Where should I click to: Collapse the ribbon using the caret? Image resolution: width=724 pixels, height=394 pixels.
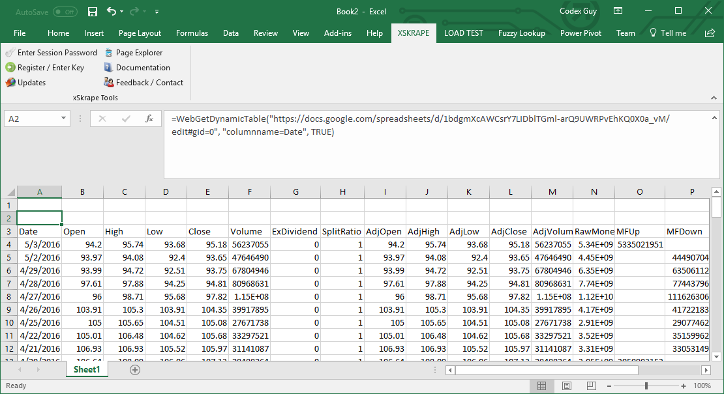click(x=714, y=98)
